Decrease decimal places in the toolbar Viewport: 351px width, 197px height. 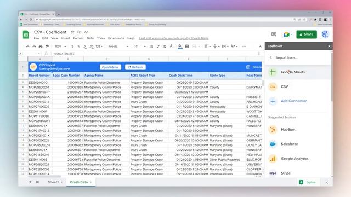coord(85,47)
